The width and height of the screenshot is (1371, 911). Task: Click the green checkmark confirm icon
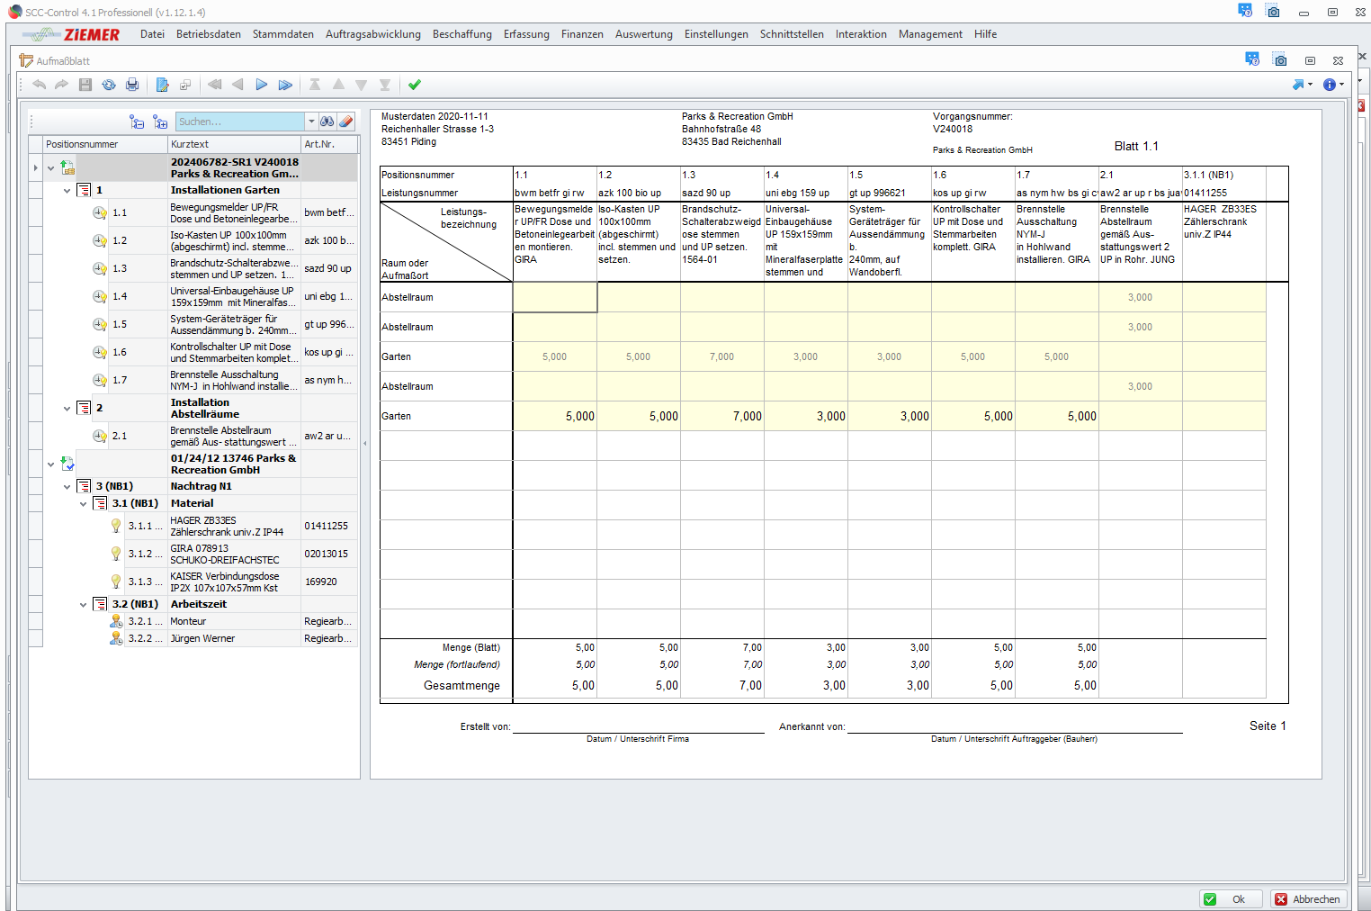pos(415,85)
